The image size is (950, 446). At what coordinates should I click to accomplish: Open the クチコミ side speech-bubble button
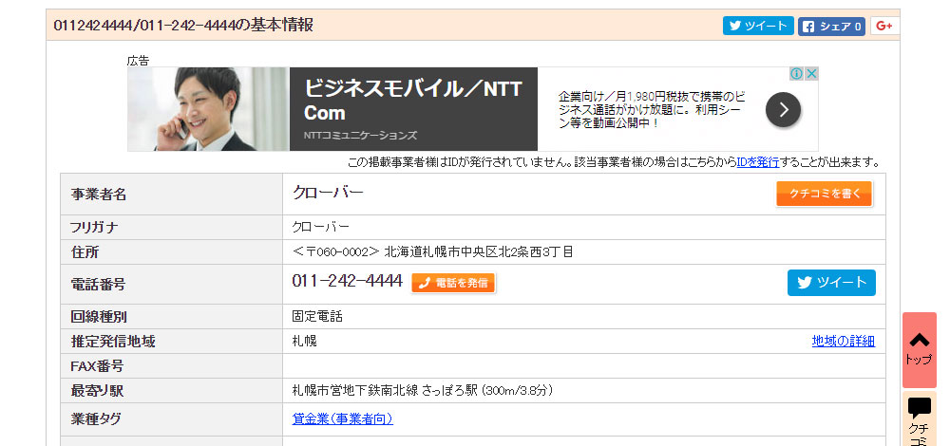point(919,419)
